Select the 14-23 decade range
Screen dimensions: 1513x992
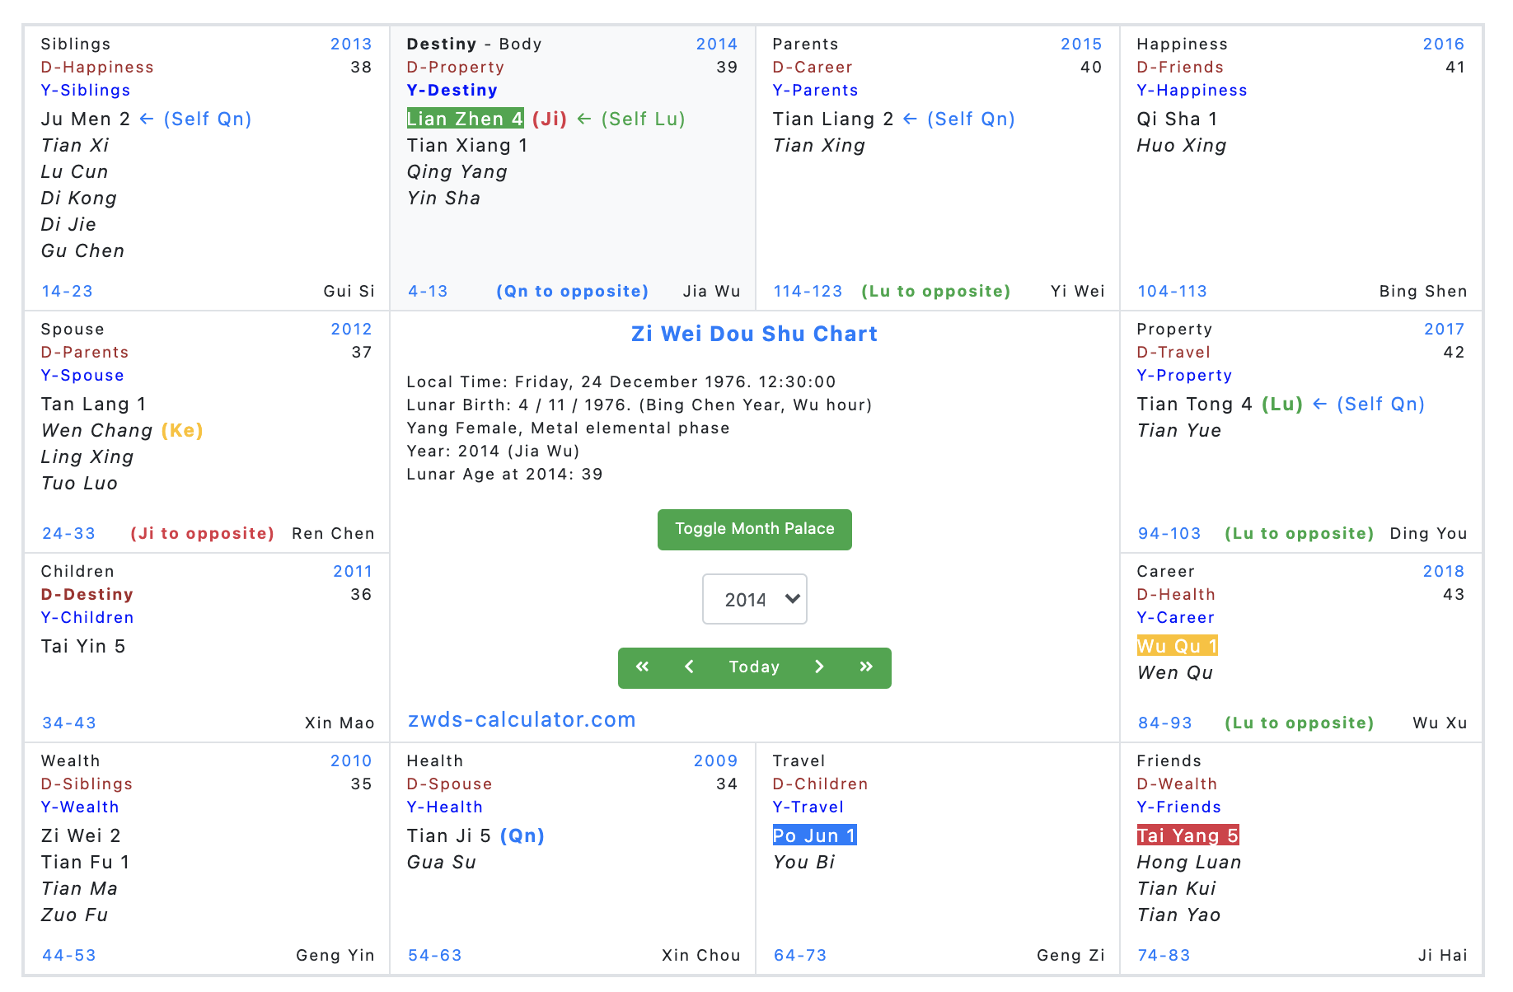tap(68, 291)
